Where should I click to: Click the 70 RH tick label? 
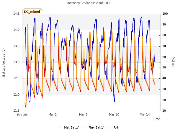pos(164,46)
